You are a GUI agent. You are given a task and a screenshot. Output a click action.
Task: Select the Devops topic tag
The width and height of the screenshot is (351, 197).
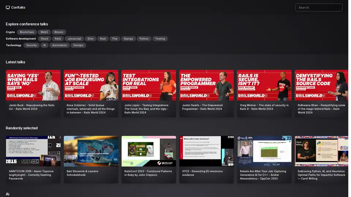coord(78,45)
